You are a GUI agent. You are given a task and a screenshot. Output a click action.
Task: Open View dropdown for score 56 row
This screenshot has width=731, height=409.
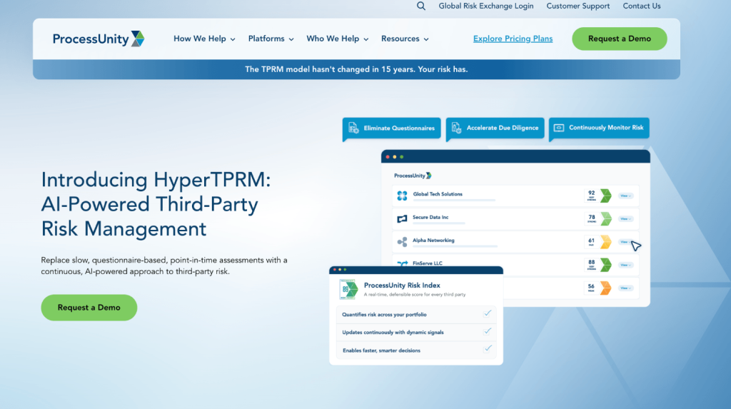625,288
